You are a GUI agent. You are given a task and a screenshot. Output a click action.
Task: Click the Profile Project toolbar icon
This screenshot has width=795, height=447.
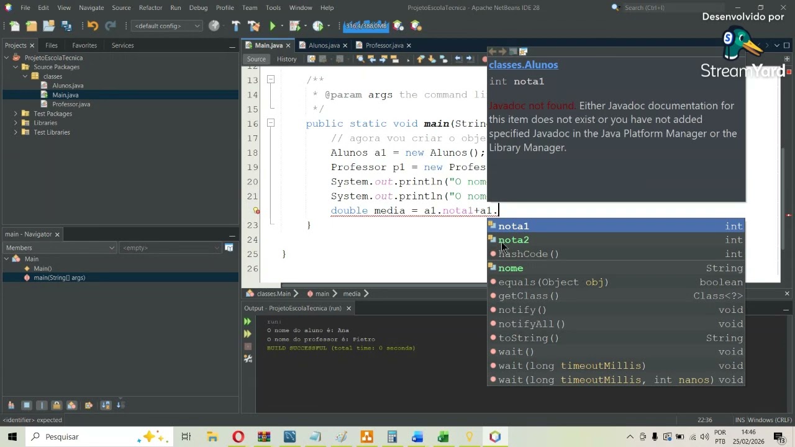pos(317,26)
